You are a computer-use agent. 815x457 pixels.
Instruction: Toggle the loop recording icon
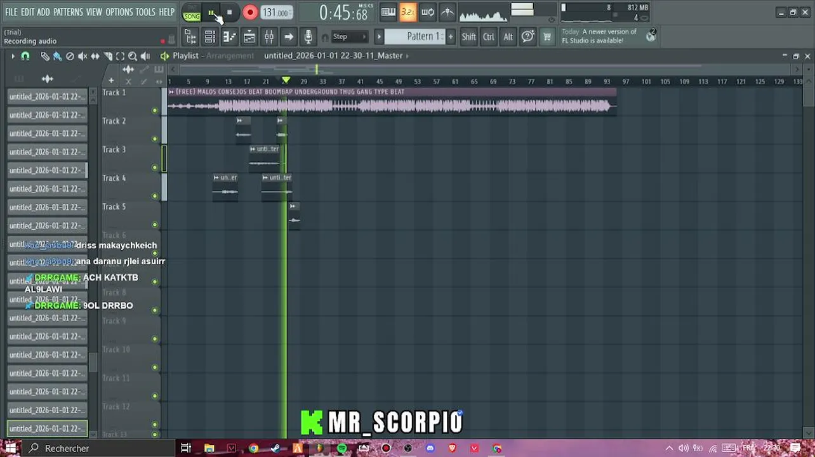click(428, 12)
